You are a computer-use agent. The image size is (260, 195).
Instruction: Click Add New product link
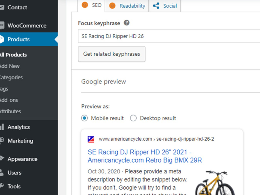[10, 66]
